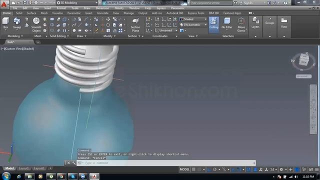Add a new drawing tab with plus
320x180 pixels.
pos(38,42)
